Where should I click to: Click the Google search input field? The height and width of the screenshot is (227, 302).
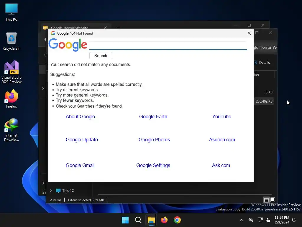pyautogui.click(x=168, y=46)
